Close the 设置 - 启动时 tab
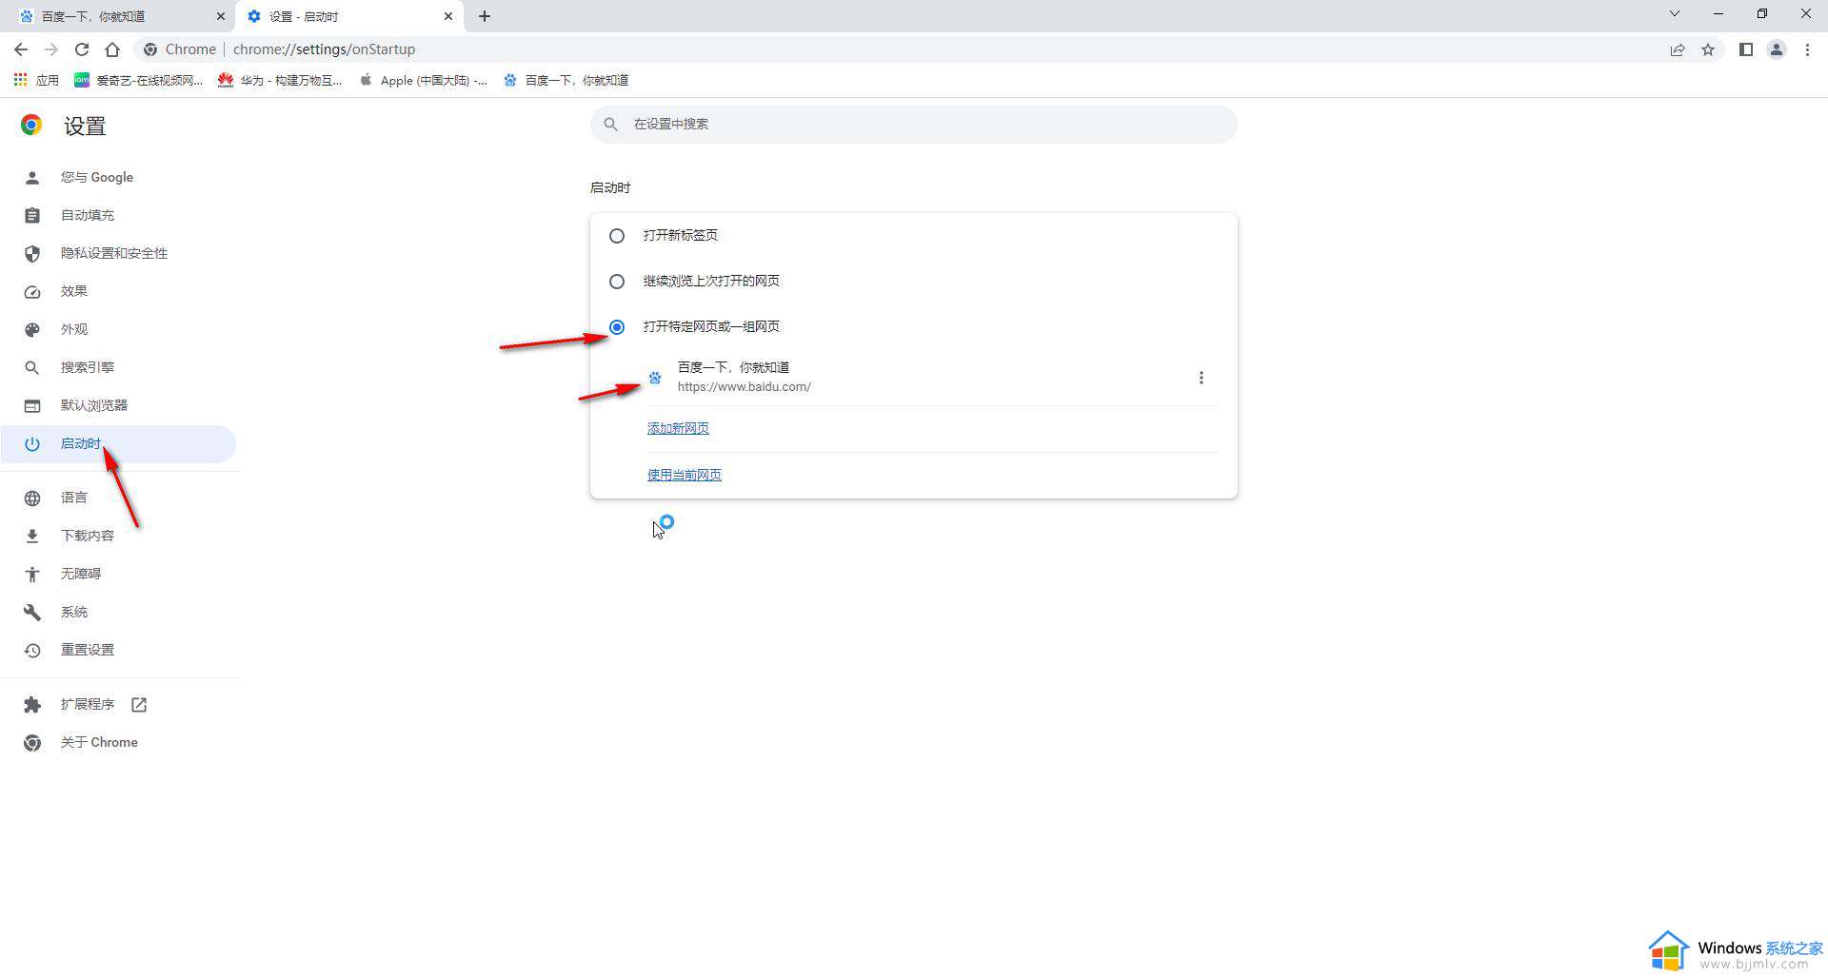 (x=448, y=16)
